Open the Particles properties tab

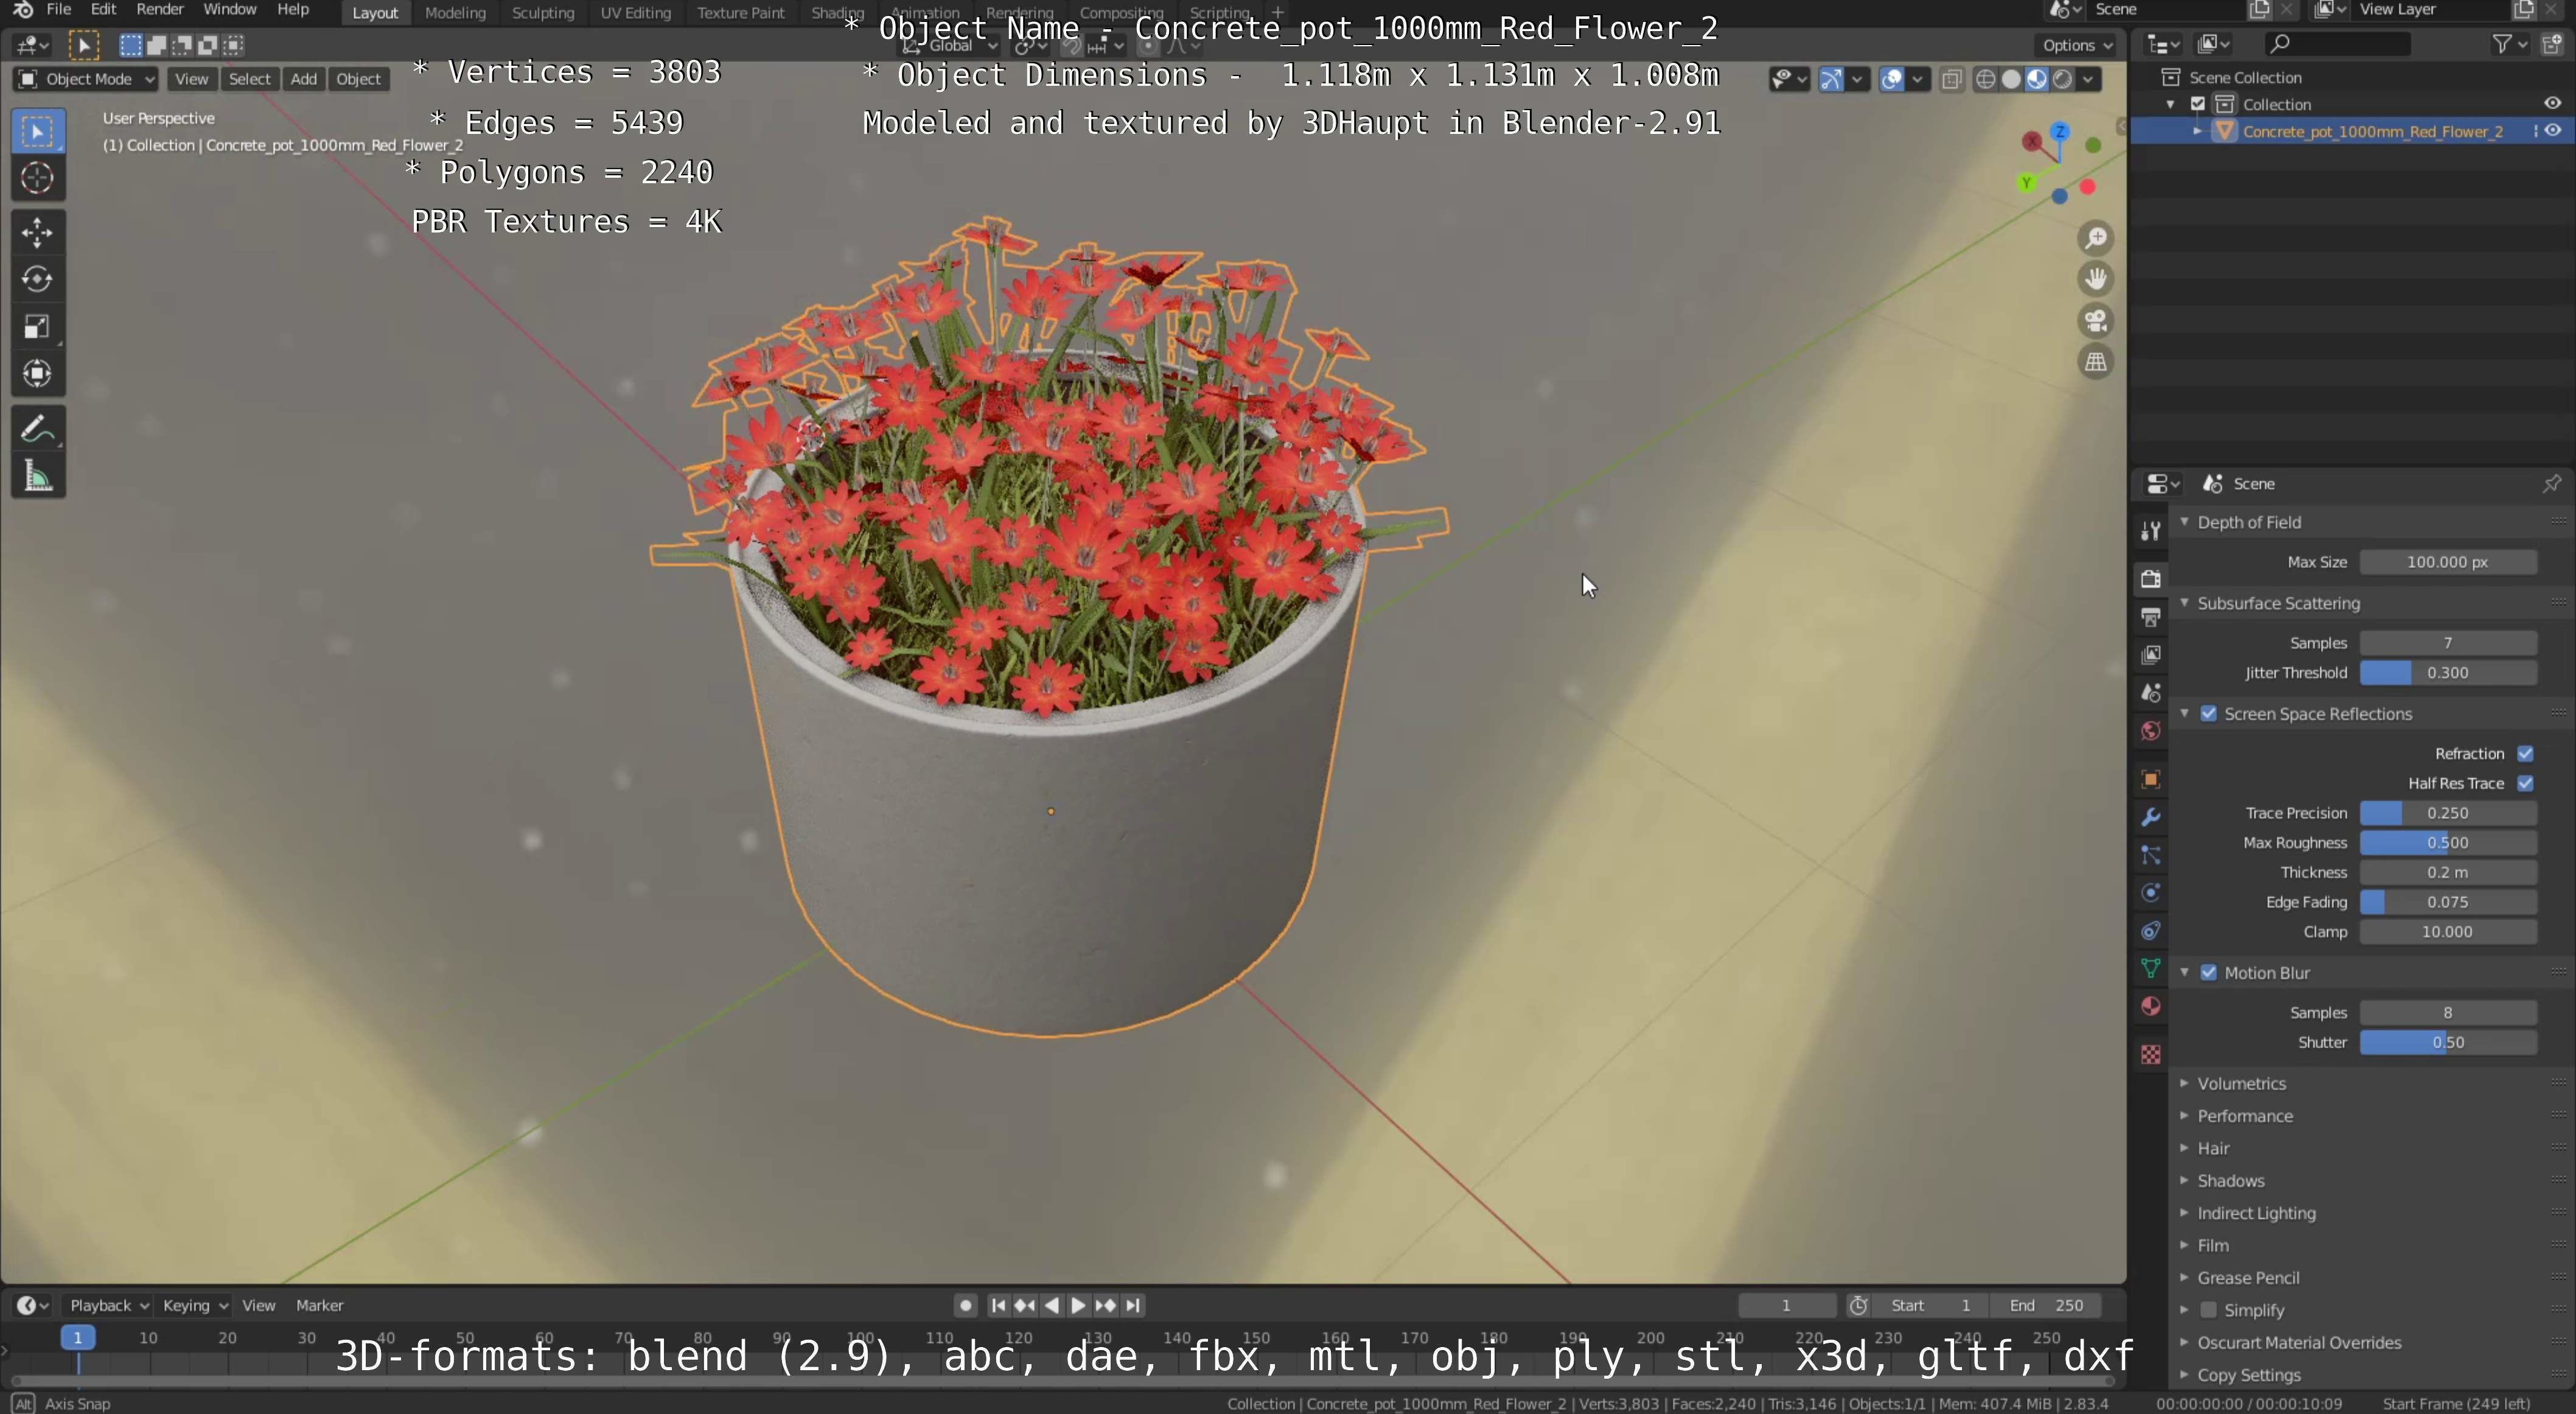[x=2150, y=855]
